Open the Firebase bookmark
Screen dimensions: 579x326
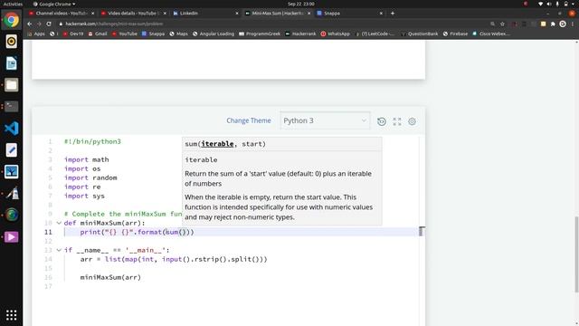click(x=455, y=34)
